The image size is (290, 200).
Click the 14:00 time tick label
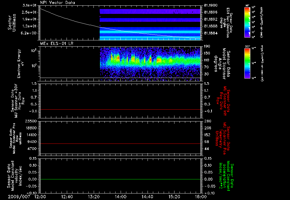click(121, 197)
